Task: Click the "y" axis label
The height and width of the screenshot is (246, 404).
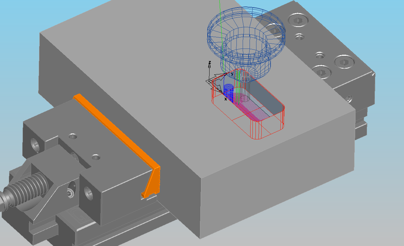Action: point(232,74)
